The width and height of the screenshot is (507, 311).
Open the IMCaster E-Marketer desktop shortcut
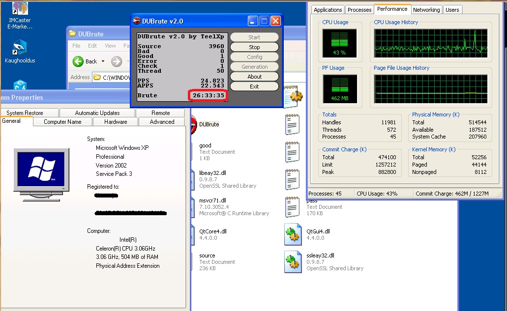[20, 15]
